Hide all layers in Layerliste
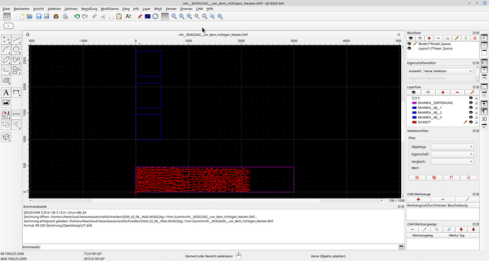Screen dimensions: 489x261 point(428,93)
